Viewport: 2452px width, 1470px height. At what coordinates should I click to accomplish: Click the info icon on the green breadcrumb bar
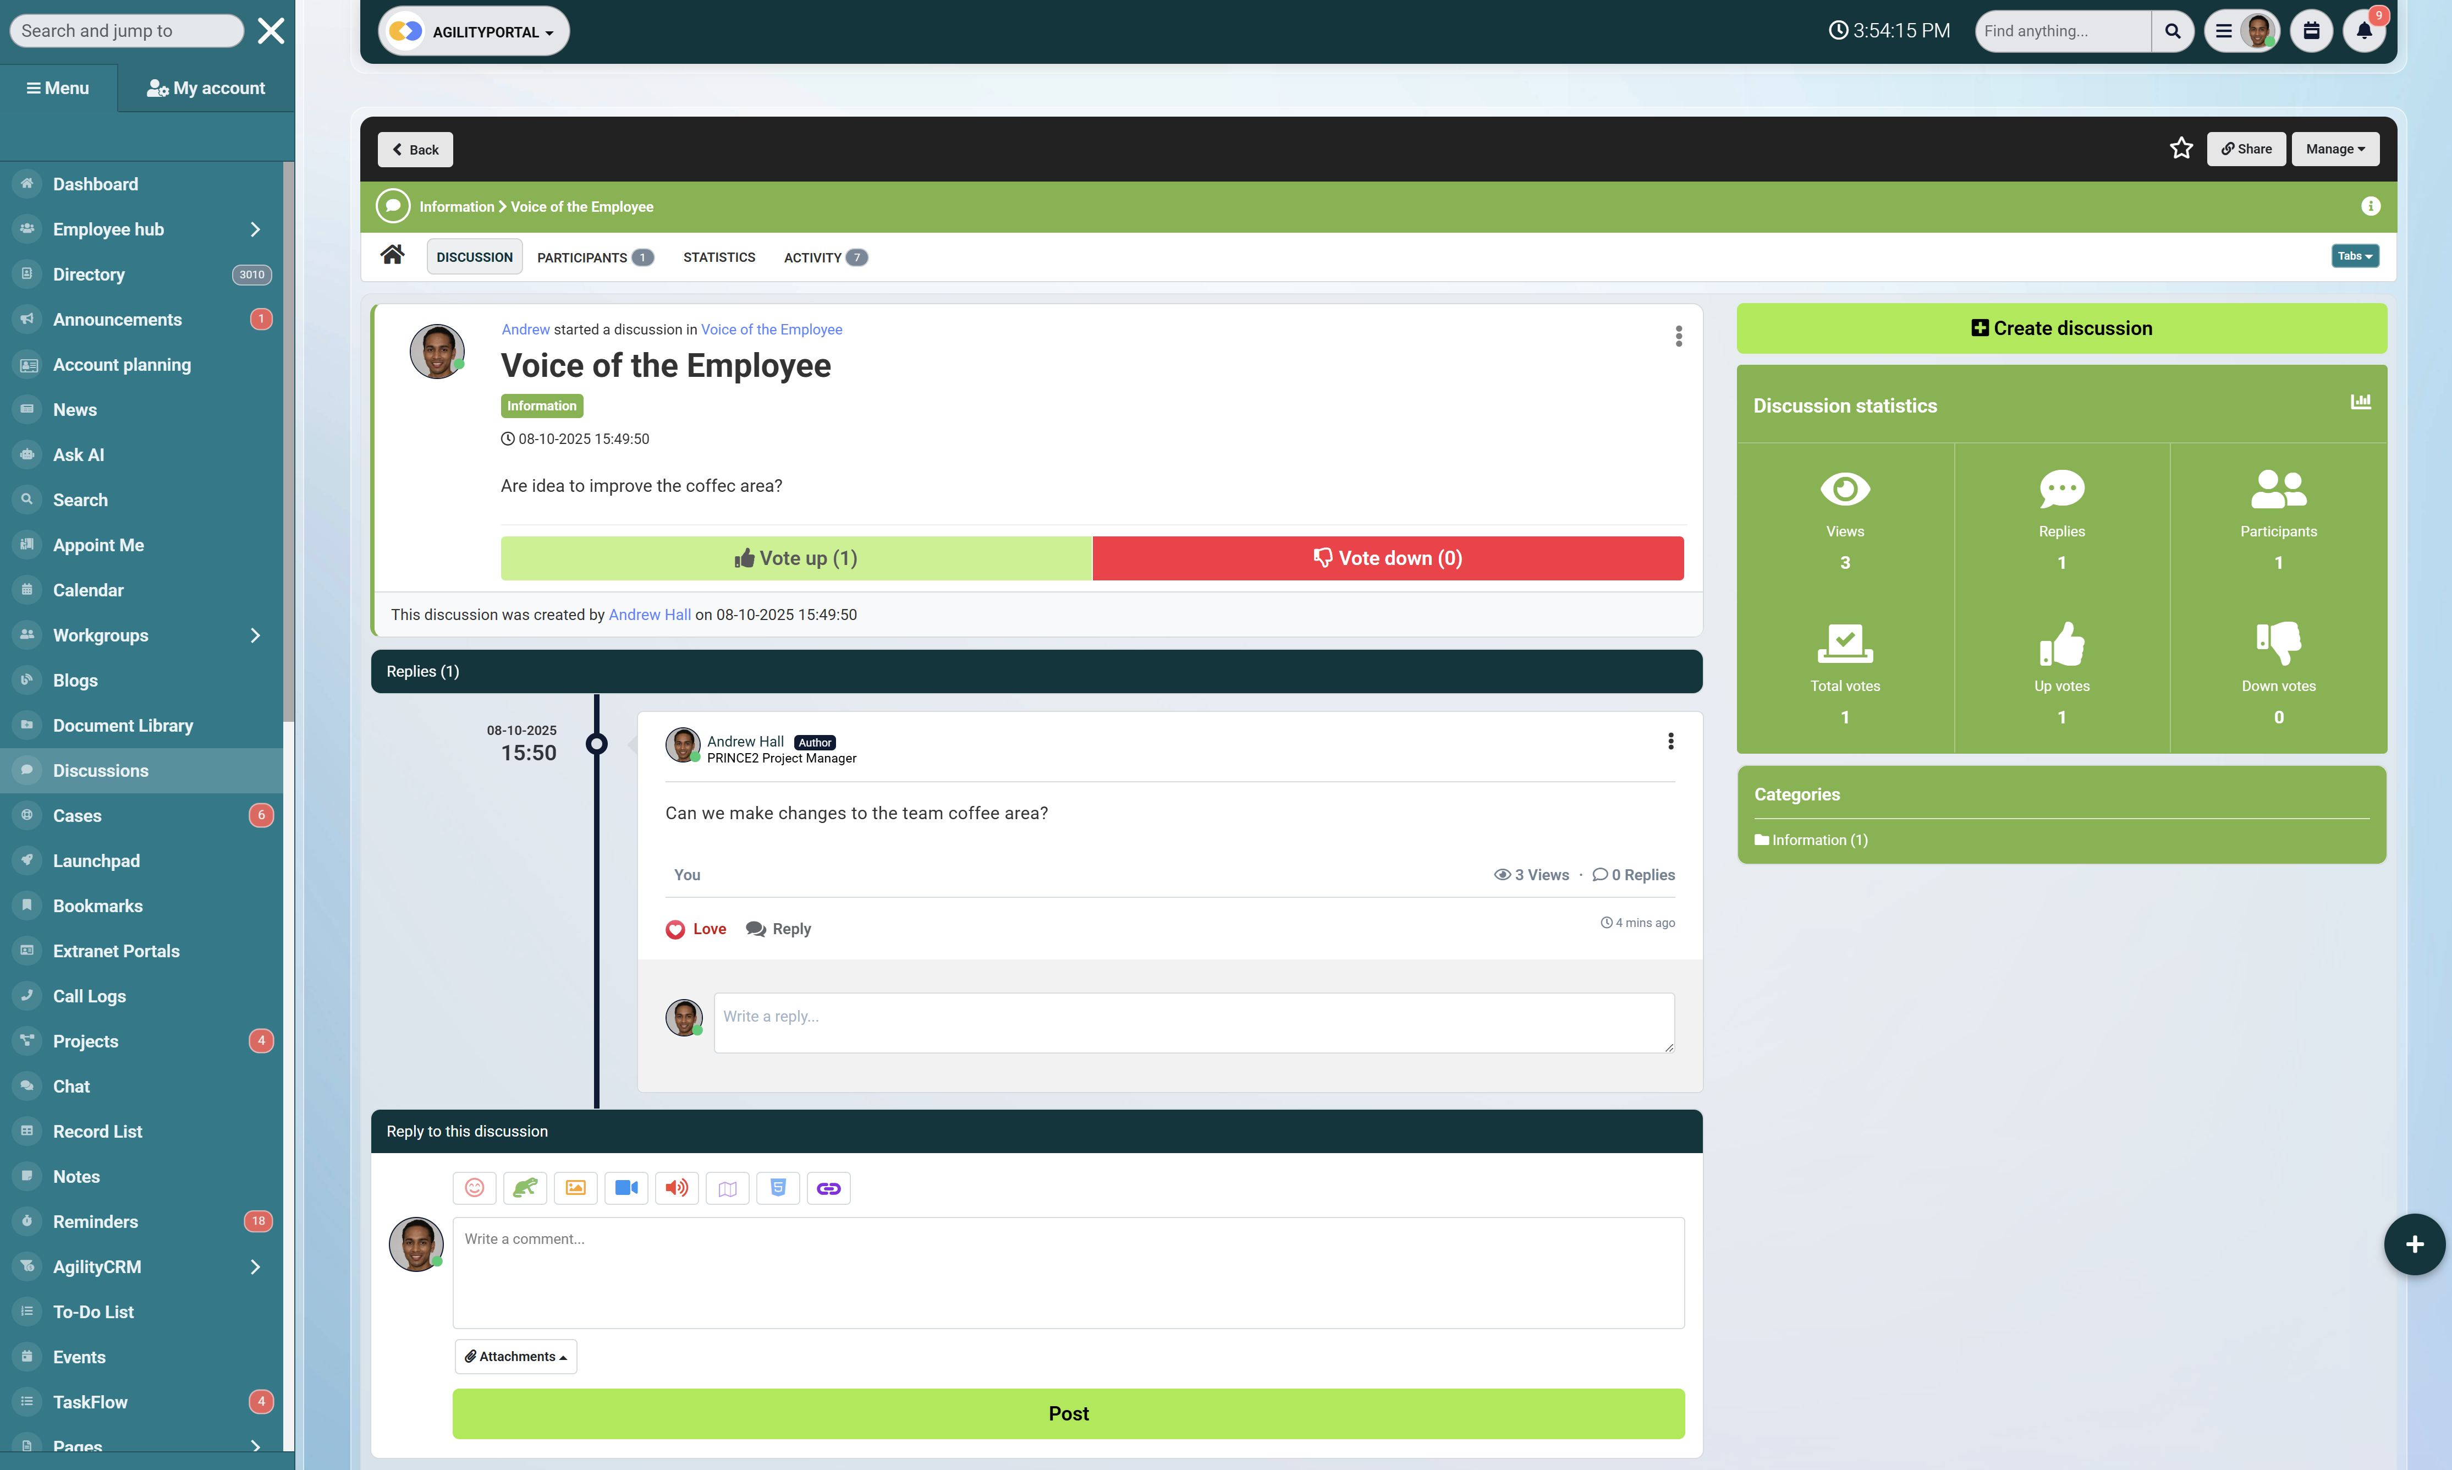click(x=2370, y=206)
